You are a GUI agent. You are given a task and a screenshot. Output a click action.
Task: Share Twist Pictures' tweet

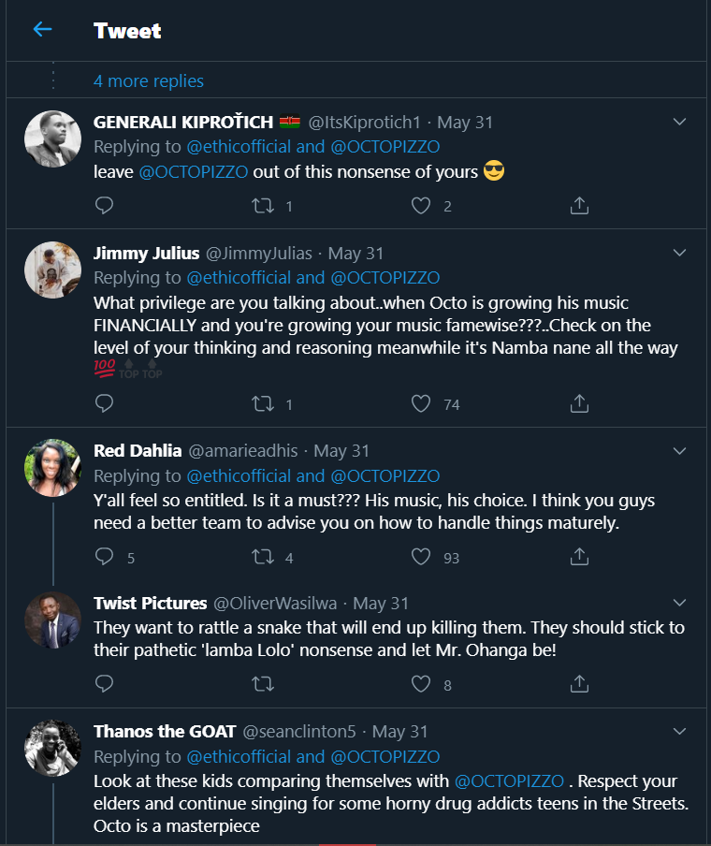coord(579,684)
